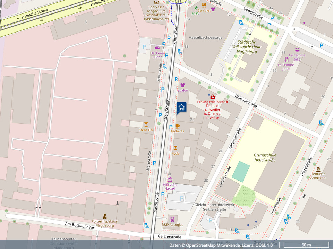The width and height of the screenshot is (333, 249).
Task: Open the Sen Viet restaurant icon
Action: 204,5
